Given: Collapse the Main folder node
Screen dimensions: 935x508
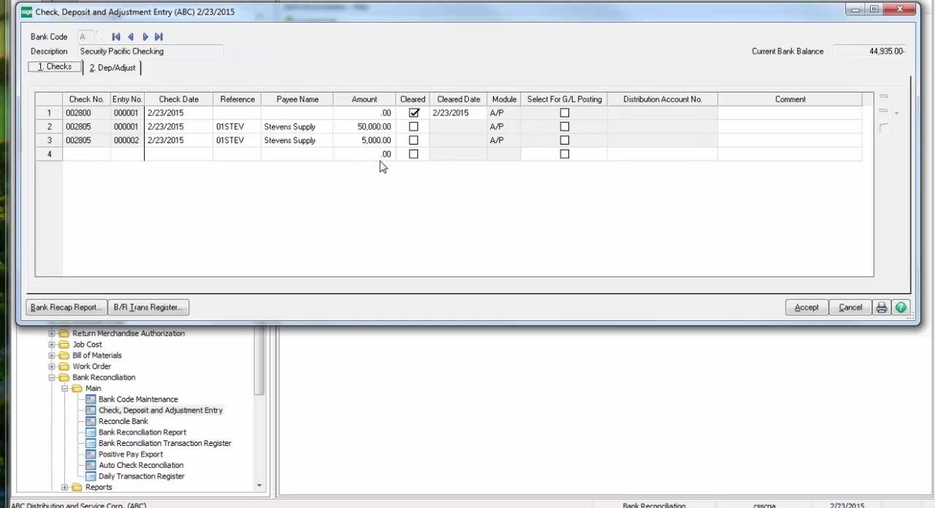Looking at the screenshot, I should point(65,388).
